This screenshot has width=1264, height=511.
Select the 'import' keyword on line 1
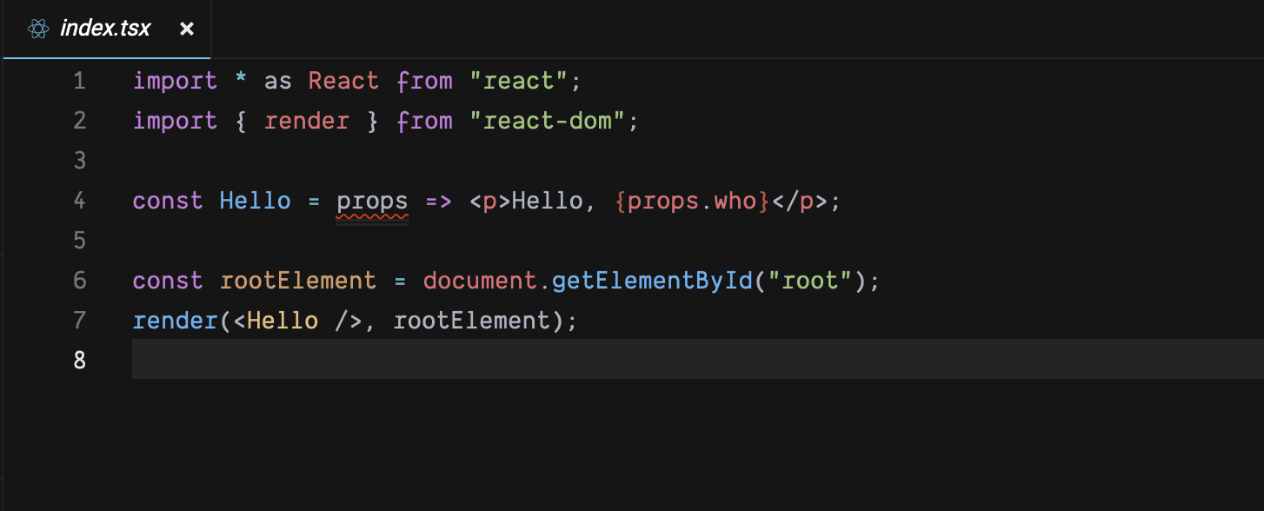coord(174,81)
